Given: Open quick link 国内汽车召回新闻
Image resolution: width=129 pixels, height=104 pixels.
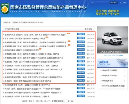Looking at the screenshot, I should coord(109,70).
